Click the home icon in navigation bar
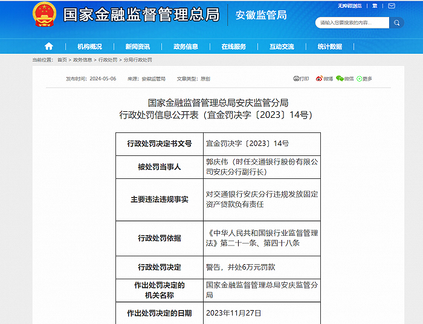Screen dimensions: 423x324 tap(49, 47)
